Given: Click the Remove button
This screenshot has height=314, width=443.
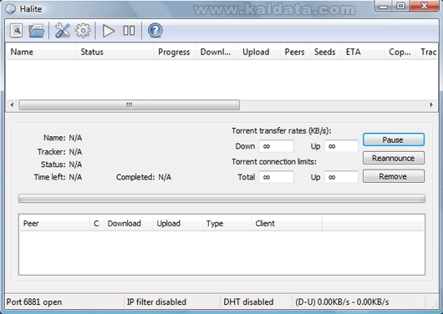Looking at the screenshot, I should (x=394, y=176).
